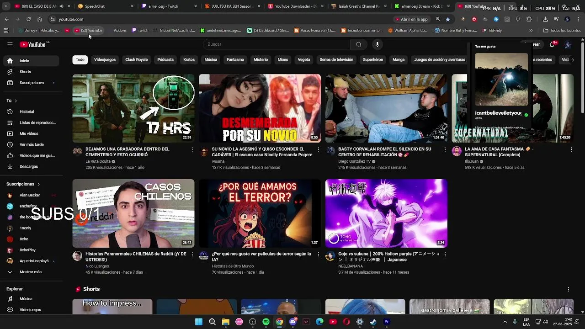The width and height of the screenshot is (585, 329).
Task: Show more bookmarks chevron
Action: point(531,31)
